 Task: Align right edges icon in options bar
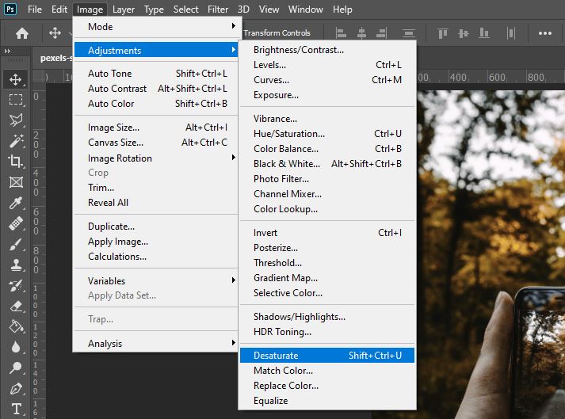tap(381, 33)
